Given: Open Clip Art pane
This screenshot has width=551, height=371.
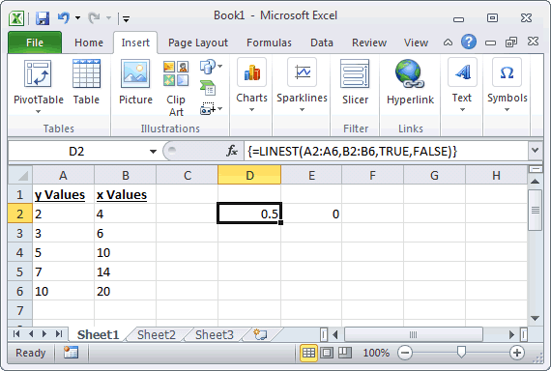Looking at the screenshot, I should tap(176, 88).
